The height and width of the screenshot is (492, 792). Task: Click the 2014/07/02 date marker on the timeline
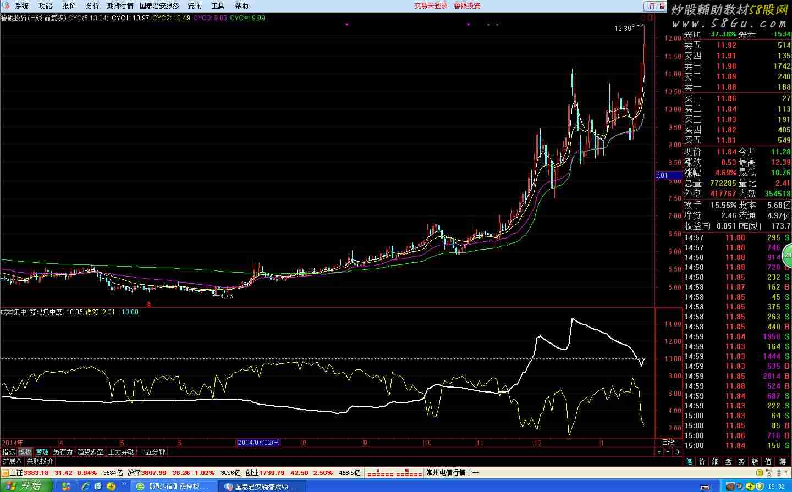tap(258, 443)
